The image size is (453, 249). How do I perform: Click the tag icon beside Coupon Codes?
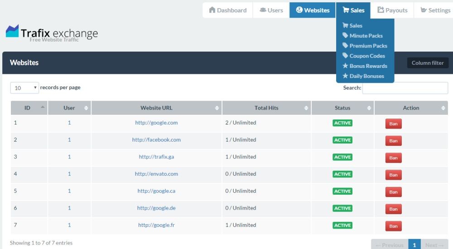345,56
